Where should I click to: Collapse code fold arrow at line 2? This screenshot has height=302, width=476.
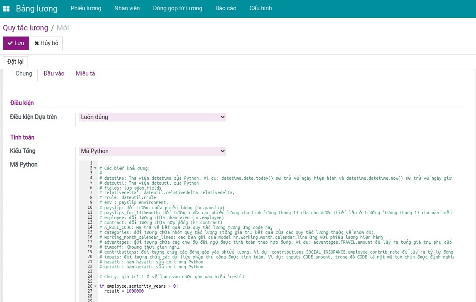pos(95,168)
